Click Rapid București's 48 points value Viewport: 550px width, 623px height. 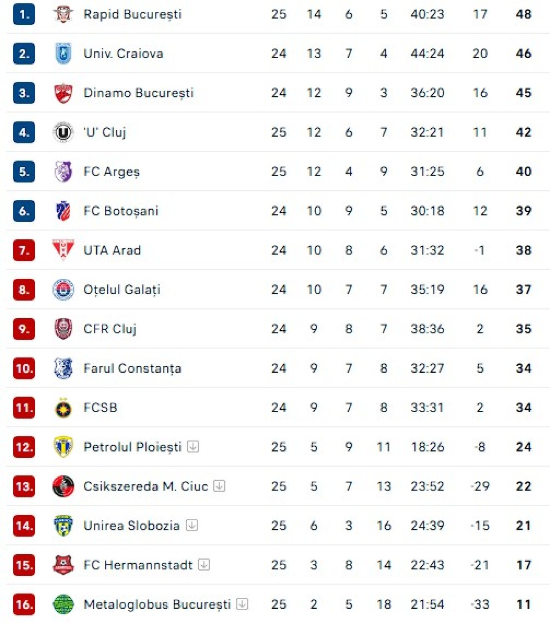pyautogui.click(x=523, y=14)
